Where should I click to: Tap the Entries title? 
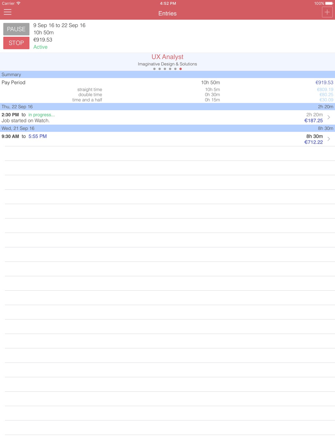pos(167,13)
